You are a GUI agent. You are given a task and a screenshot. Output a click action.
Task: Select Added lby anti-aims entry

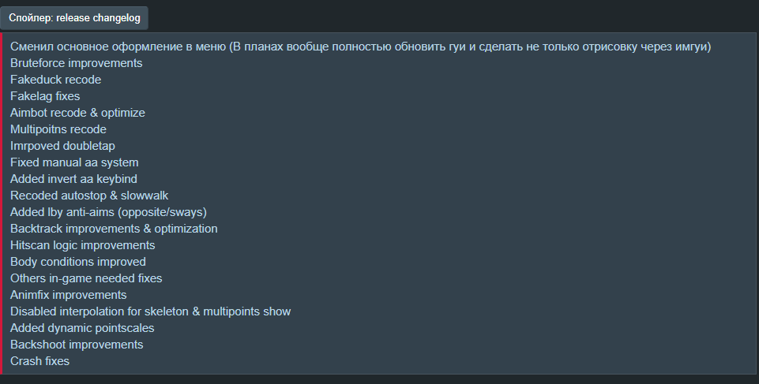pyautogui.click(x=108, y=212)
